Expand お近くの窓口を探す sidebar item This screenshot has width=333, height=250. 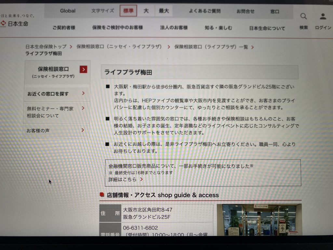pos(57,93)
